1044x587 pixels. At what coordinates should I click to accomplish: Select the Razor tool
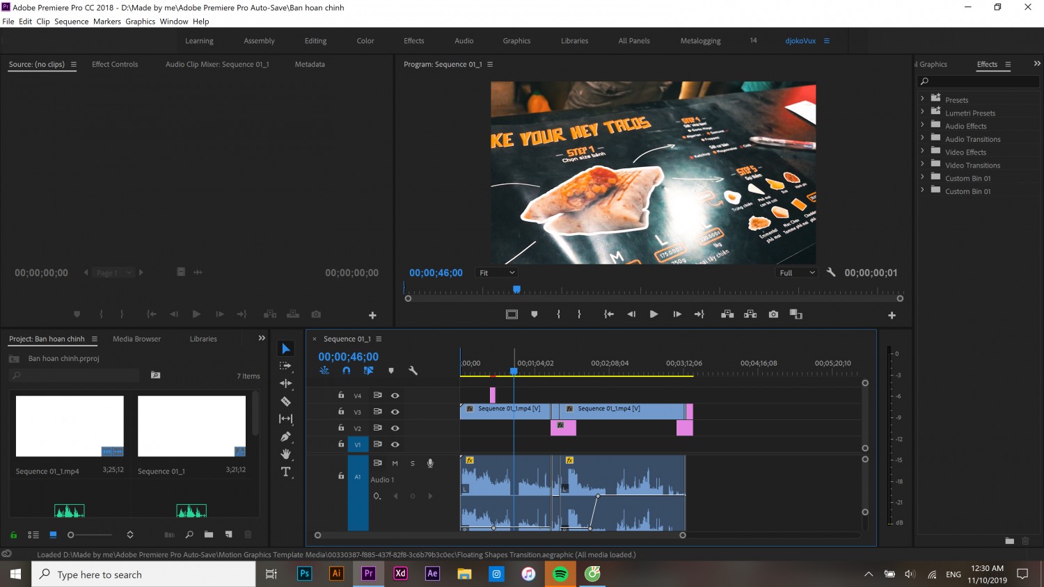pos(285,401)
